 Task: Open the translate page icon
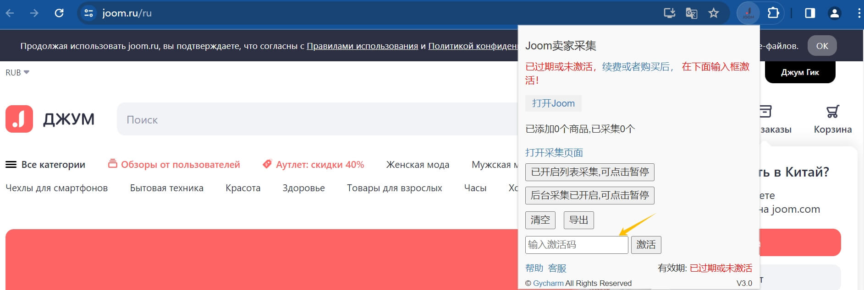[692, 13]
